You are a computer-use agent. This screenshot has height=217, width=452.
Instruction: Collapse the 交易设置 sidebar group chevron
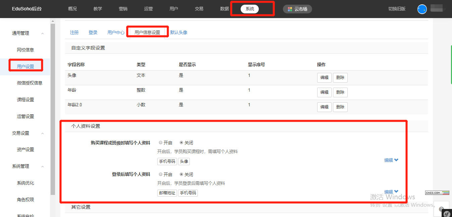[x=43, y=133]
